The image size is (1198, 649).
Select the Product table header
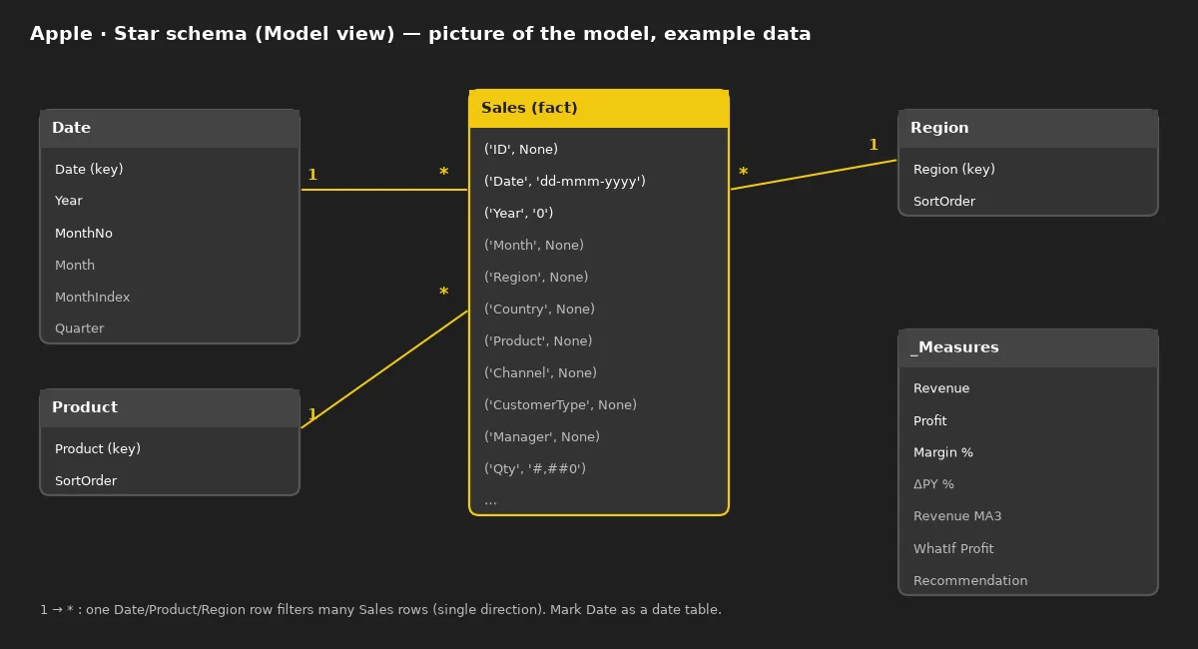(x=170, y=408)
